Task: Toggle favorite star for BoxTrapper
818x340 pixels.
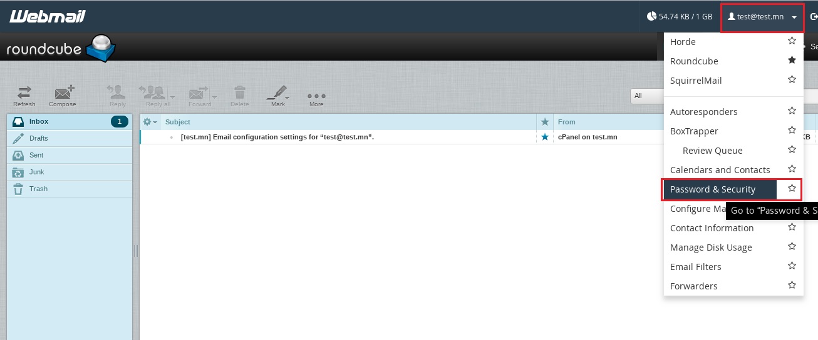Action: click(792, 130)
